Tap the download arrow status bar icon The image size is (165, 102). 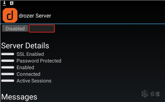4,3
